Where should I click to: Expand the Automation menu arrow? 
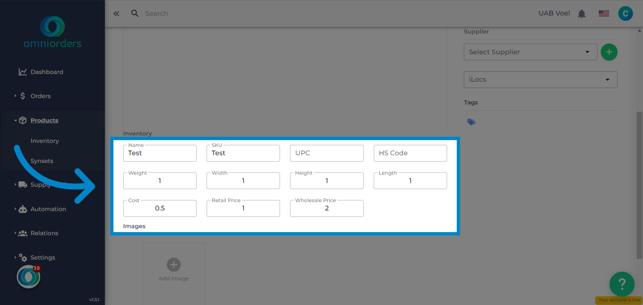point(15,209)
